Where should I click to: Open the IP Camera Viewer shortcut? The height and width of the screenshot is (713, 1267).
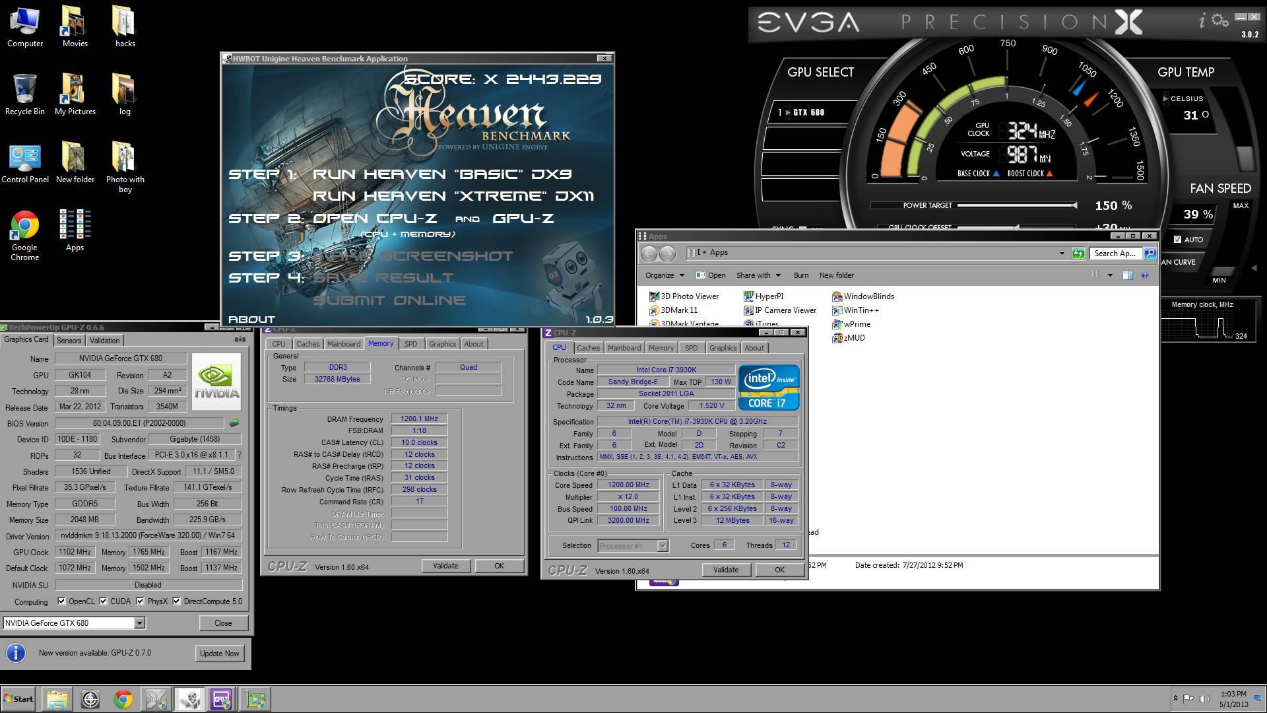[x=780, y=310]
